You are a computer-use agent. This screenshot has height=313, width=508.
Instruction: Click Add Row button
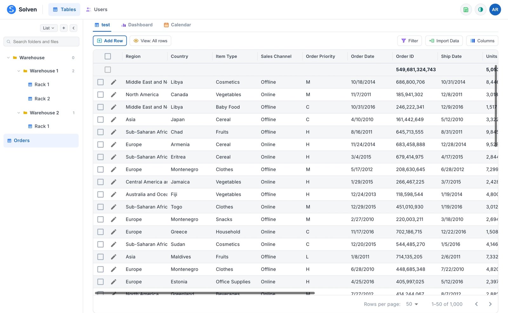pyautogui.click(x=110, y=41)
